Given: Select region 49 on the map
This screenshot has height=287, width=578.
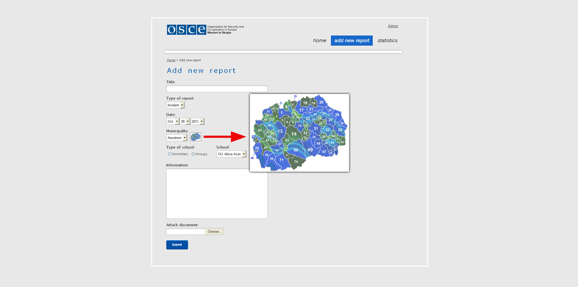Looking at the screenshot, I should point(310,150).
